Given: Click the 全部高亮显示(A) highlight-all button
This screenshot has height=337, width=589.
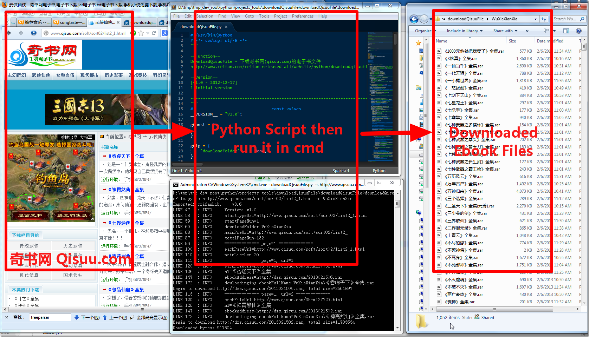Looking at the screenshot, I should point(152,317).
